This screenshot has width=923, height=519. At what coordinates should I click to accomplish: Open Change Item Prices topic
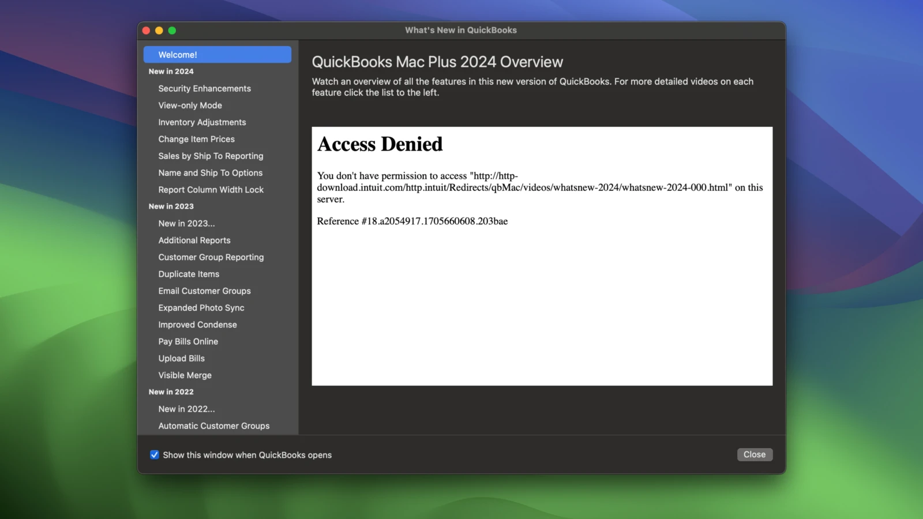tap(196, 139)
